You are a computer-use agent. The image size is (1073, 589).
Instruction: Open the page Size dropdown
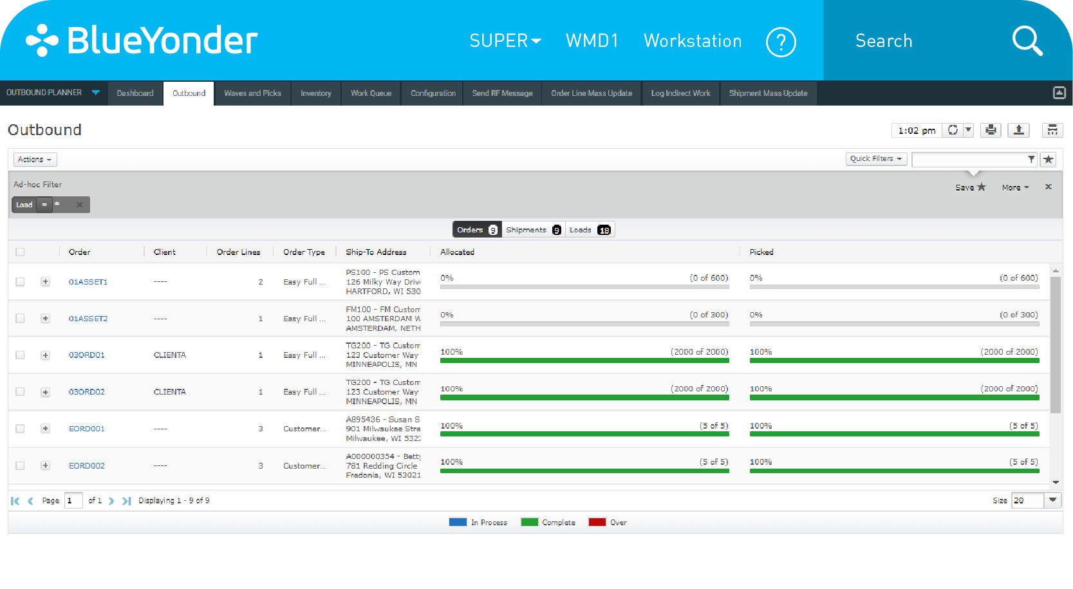click(1052, 500)
